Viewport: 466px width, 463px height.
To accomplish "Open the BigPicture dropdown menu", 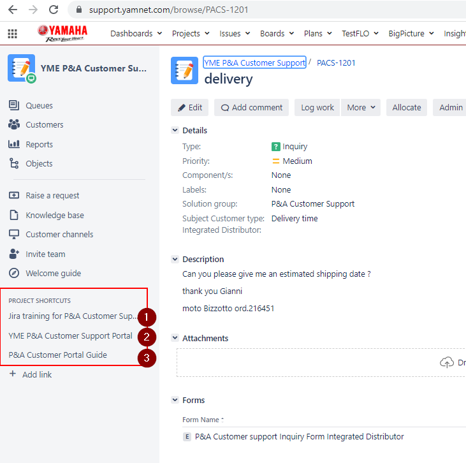I will click(x=411, y=34).
